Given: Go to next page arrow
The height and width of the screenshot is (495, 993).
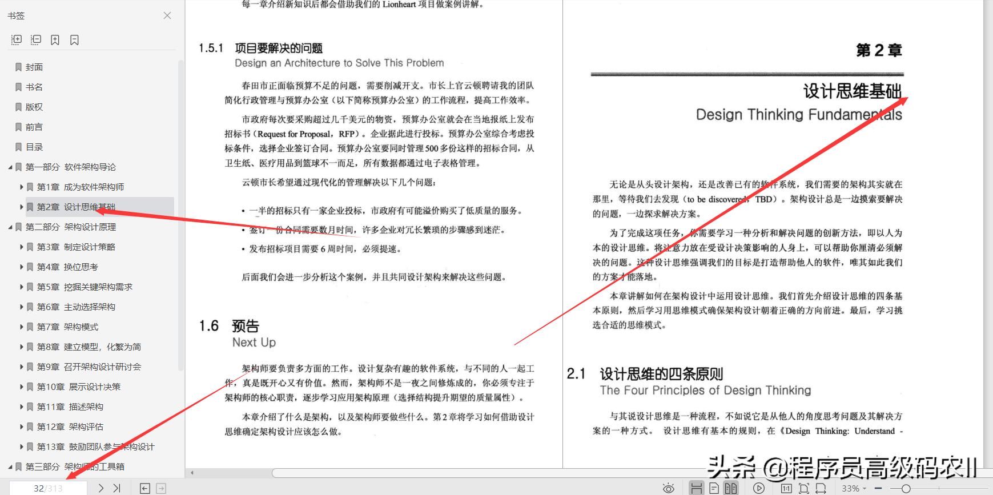Looking at the screenshot, I should [100, 488].
